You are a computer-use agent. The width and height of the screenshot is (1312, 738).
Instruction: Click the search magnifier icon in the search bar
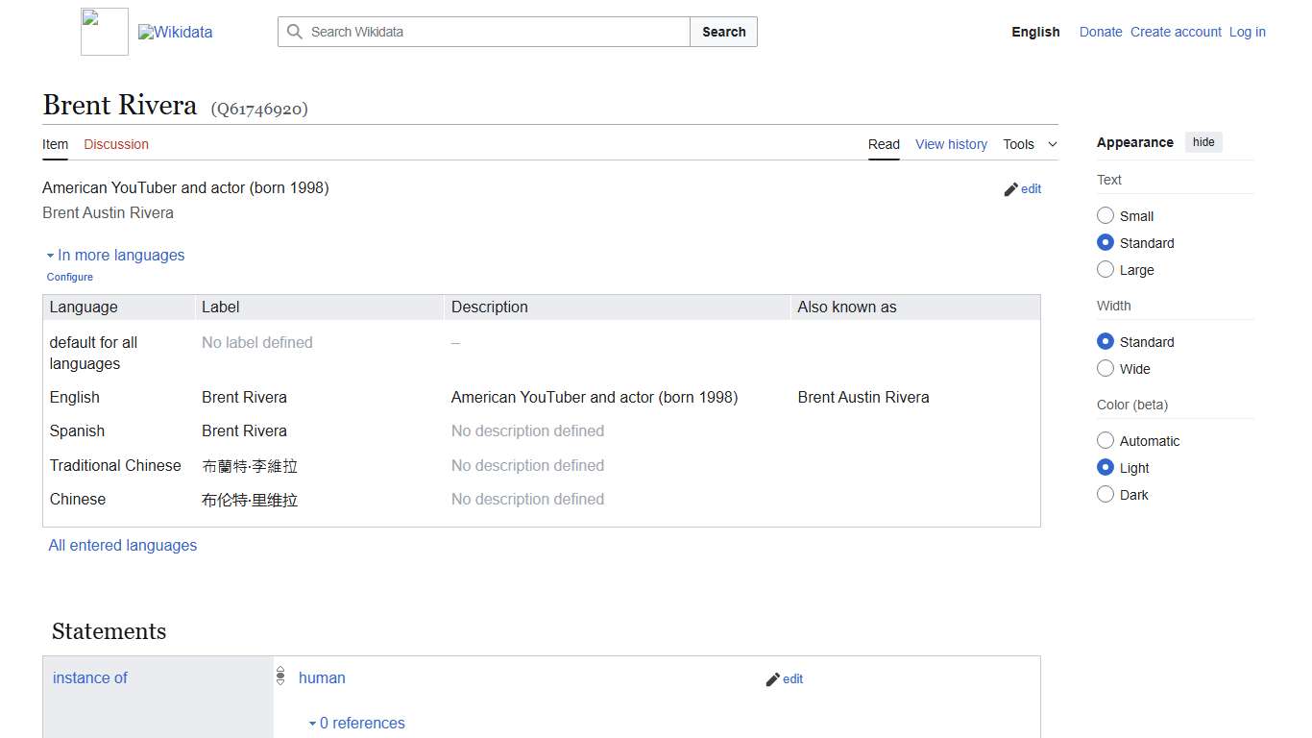tap(294, 32)
